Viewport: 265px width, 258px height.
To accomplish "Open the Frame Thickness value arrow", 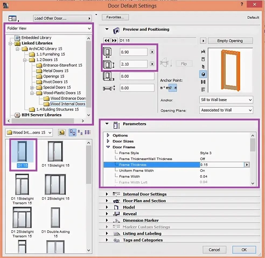I will pos(247,165).
